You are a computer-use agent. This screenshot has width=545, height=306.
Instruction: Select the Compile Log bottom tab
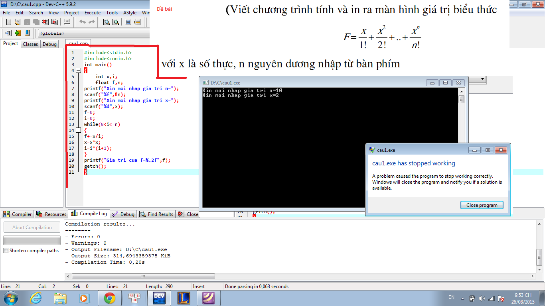(x=89, y=214)
